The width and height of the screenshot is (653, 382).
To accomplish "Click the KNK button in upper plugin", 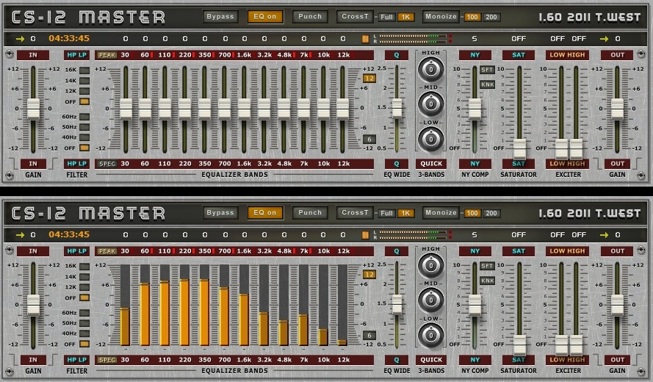I will [x=487, y=84].
